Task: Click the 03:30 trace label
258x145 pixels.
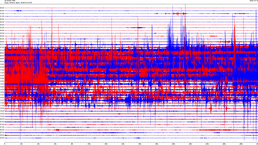Action: point(2,28)
